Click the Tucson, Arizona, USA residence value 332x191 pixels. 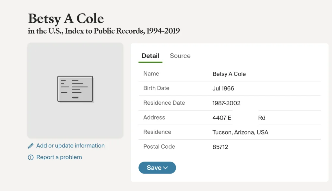coord(240,132)
